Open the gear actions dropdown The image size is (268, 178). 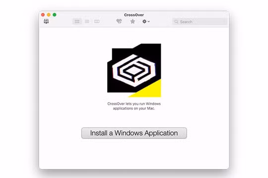click(x=146, y=21)
